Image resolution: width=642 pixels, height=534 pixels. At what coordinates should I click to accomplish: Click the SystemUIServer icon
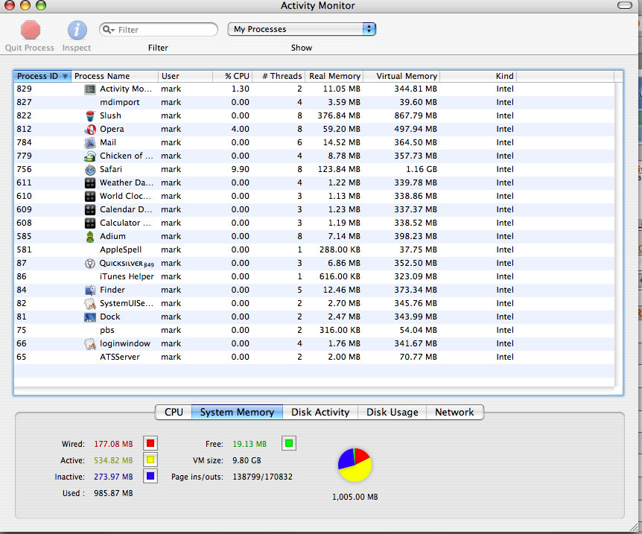click(x=90, y=303)
